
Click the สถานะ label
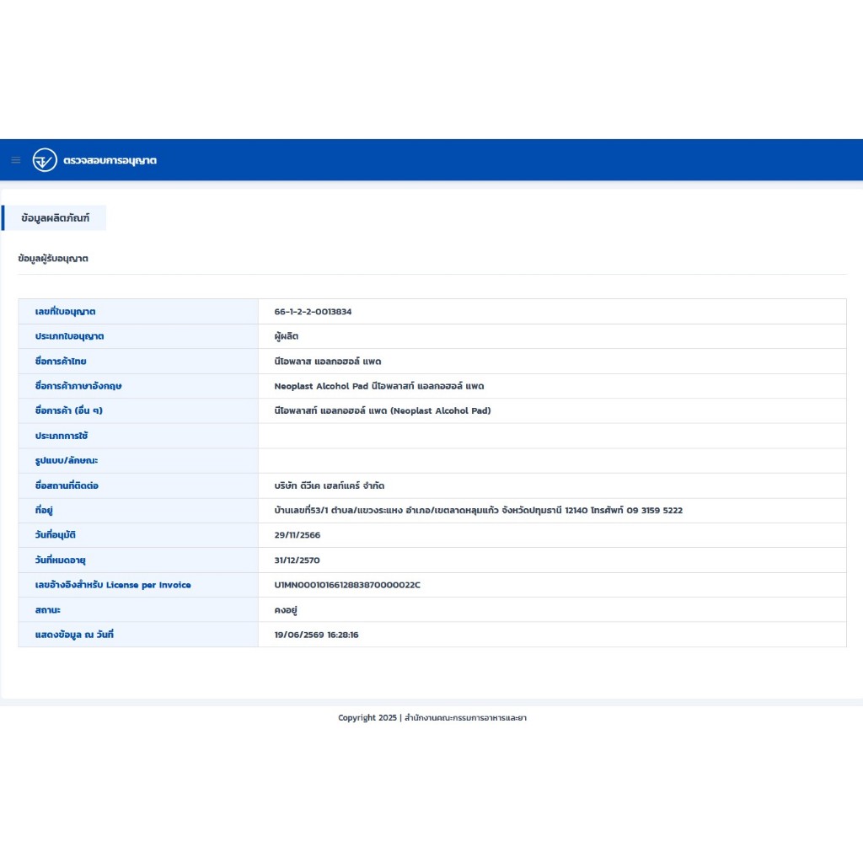(x=48, y=610)
